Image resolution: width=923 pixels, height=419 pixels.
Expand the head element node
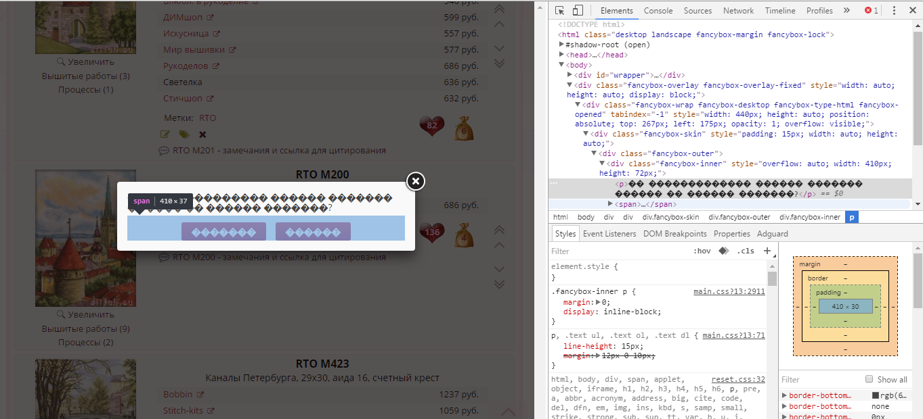pyautogui.click(x=562, y=55)
